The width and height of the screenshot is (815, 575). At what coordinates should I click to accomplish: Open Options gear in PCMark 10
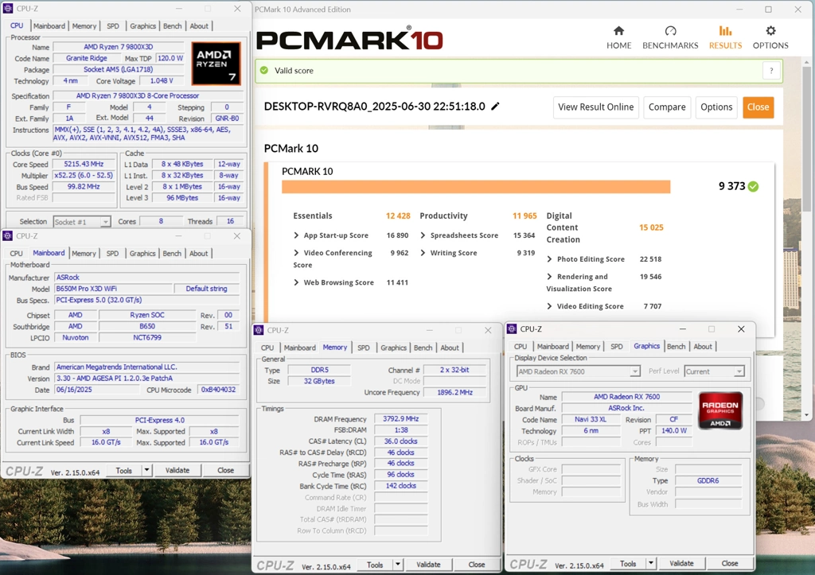point(770,37)
